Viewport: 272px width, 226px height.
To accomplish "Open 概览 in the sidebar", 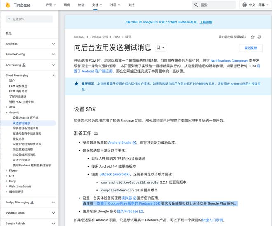I will coord(9,33).
